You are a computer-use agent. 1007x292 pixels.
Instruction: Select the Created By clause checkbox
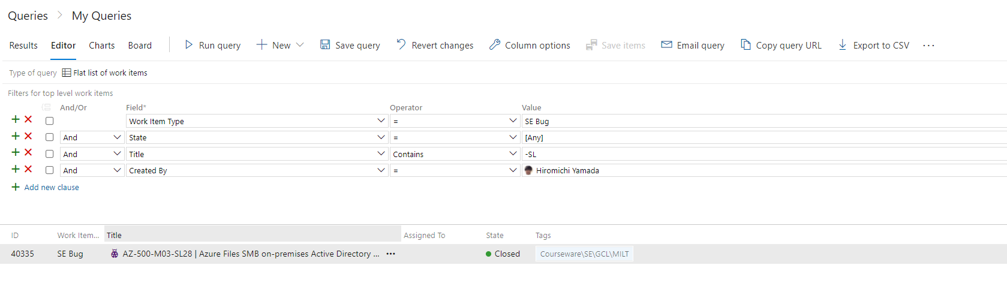[x=50, y=170]
